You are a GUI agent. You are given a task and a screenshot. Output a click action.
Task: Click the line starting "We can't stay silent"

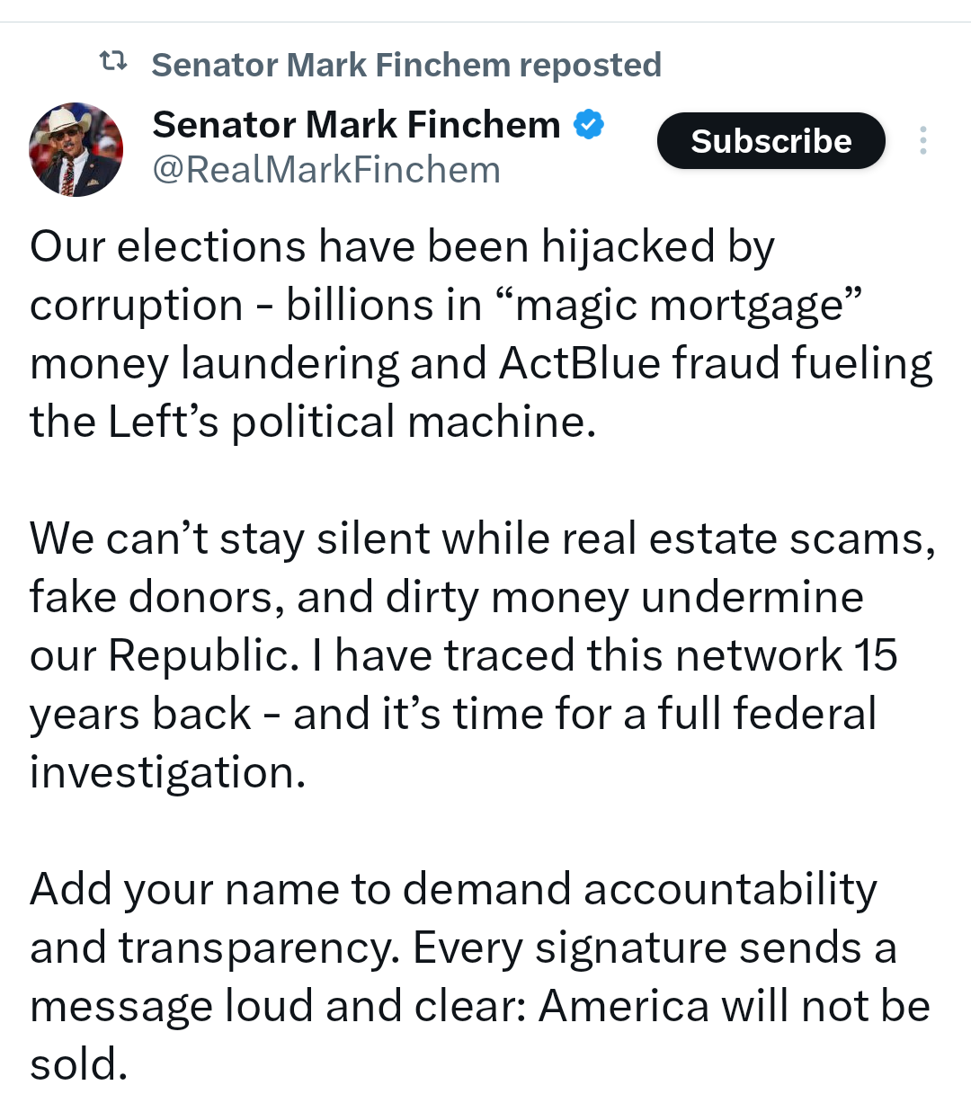[x=482, y=538]
